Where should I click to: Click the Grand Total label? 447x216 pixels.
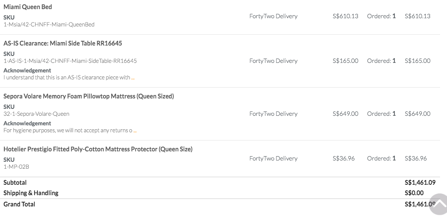pyautogui.click(x=20, y=204)
